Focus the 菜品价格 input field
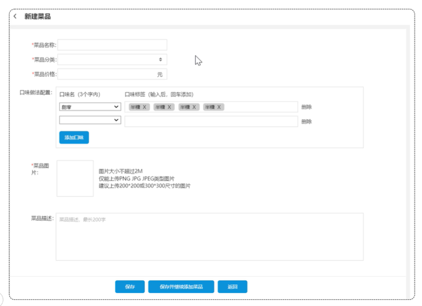Image resolution: width=422 pixels, height=306 pixels. [107, 74]
